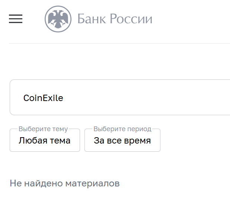This screenshot has height=211, width=230.
Task: Click the Не найдено материалов message
Action: [65, 183]
